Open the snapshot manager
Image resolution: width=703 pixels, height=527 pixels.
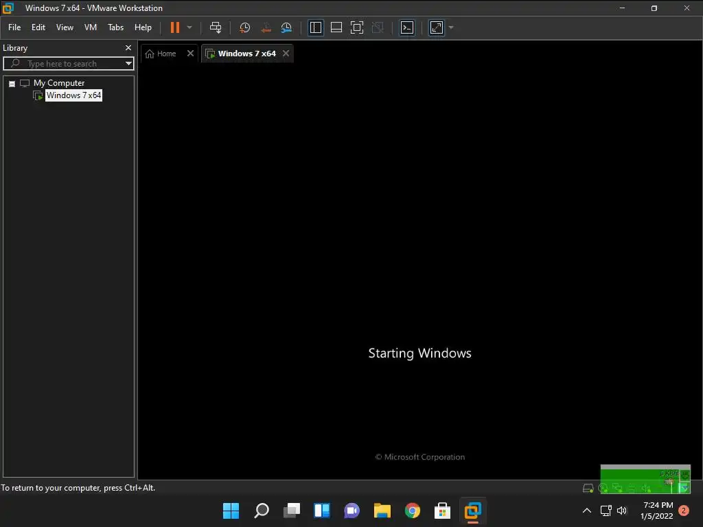(x=286, y=27)
